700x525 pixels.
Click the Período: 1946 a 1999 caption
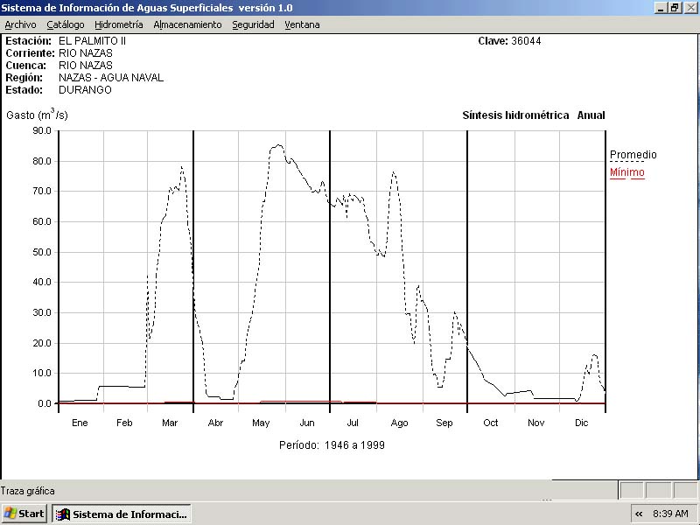click(332, 445)
